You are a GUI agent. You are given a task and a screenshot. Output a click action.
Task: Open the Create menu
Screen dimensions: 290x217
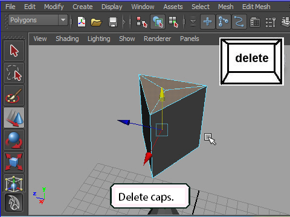(x=83, y=7)
